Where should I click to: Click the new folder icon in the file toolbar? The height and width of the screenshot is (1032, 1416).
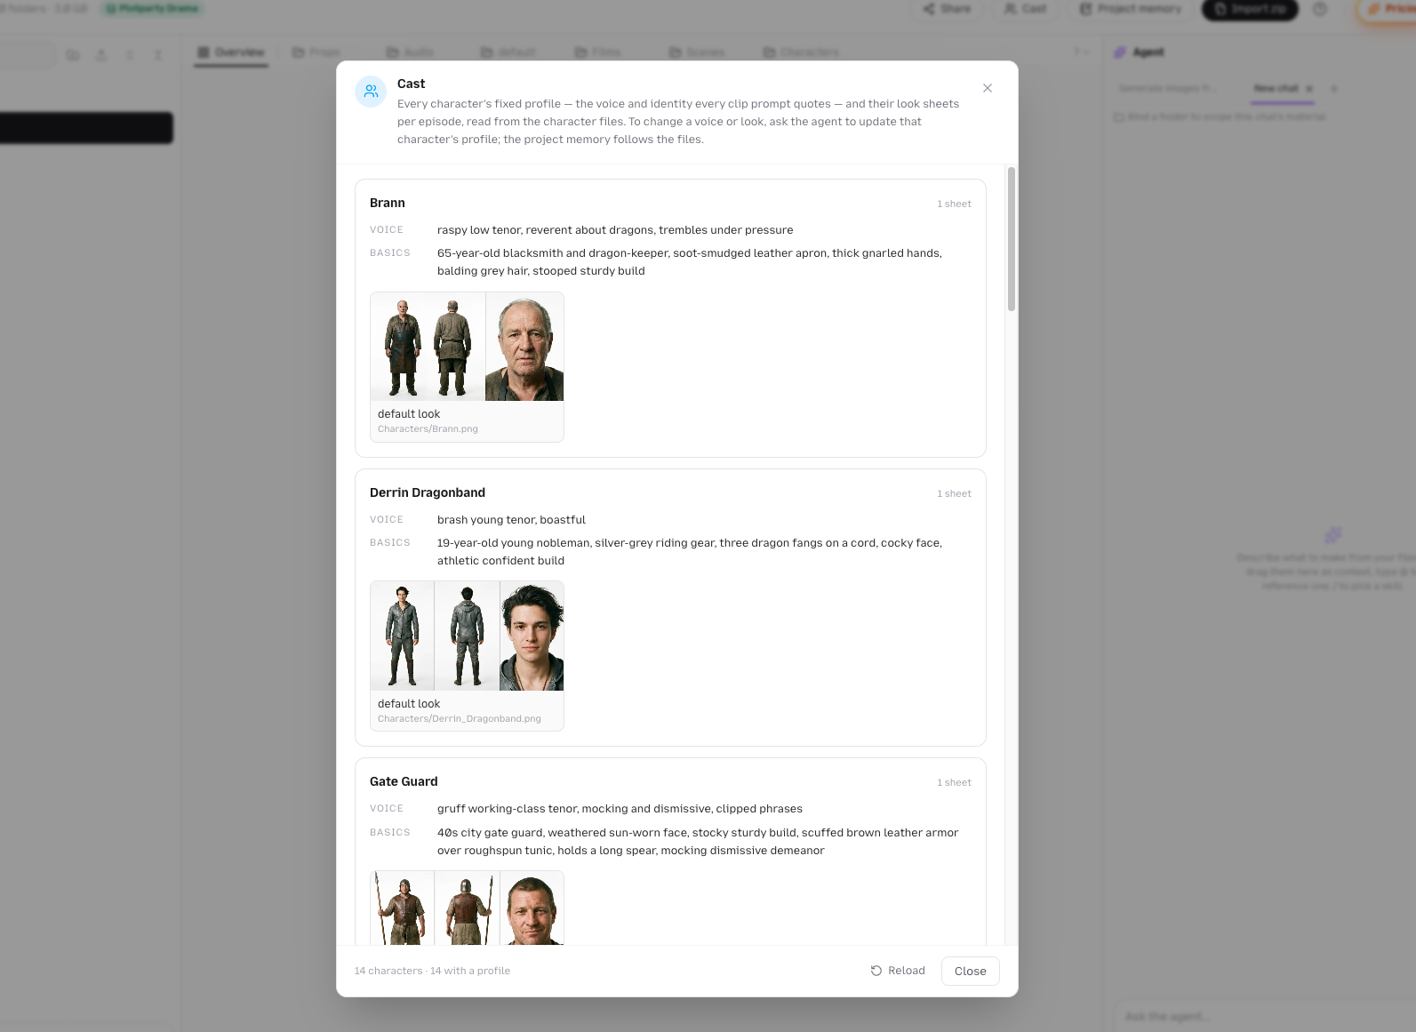coord(73,55)
